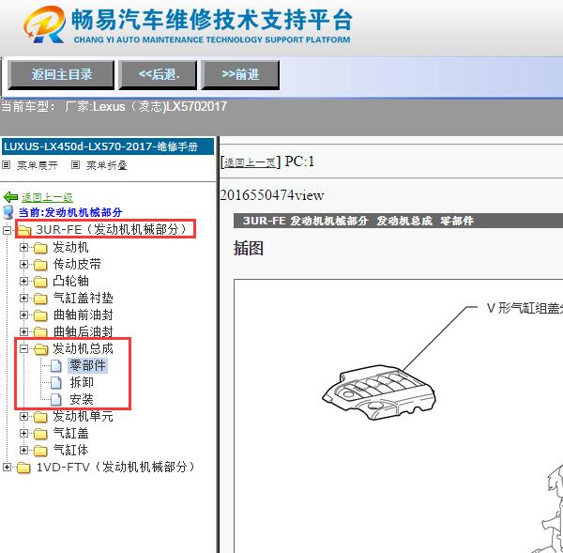Click the 3UR-FE 发动机总成 零部件 heading bar
The image size is (563, 553).
[398, 221]
